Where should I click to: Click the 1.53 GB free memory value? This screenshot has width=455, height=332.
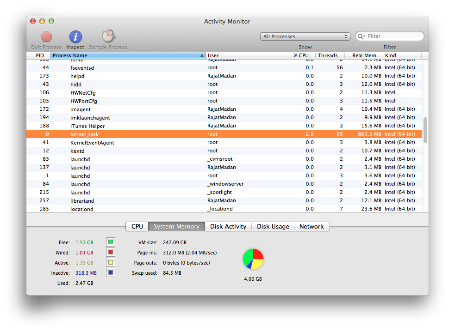[84, 242]
